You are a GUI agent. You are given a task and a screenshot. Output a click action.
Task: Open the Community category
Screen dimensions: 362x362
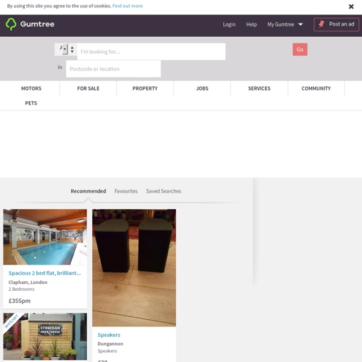(316, 89)
